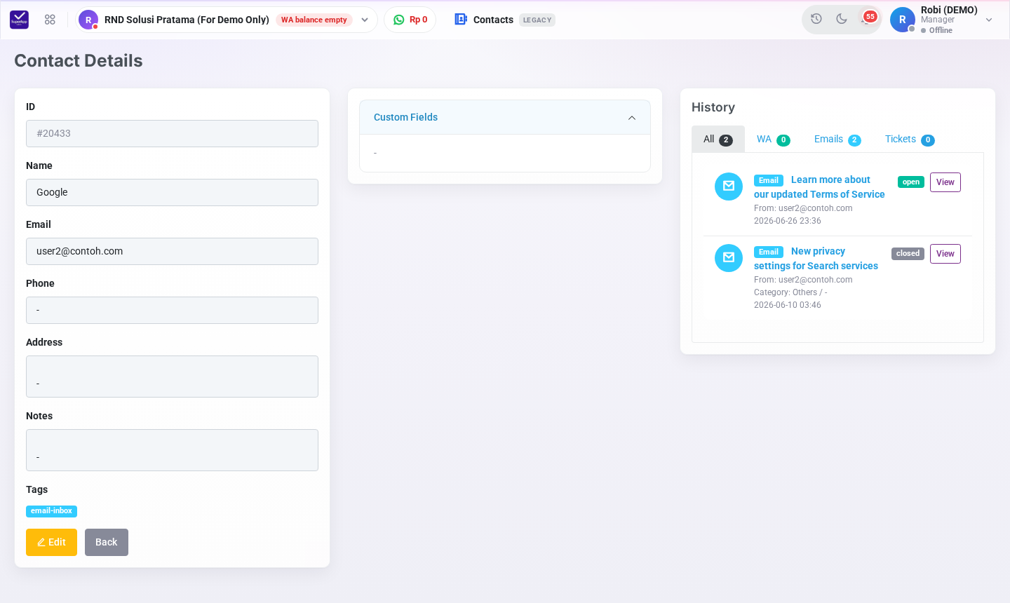Toggle dark mode moon icon
1010x603 pixels.
[842, 19]
